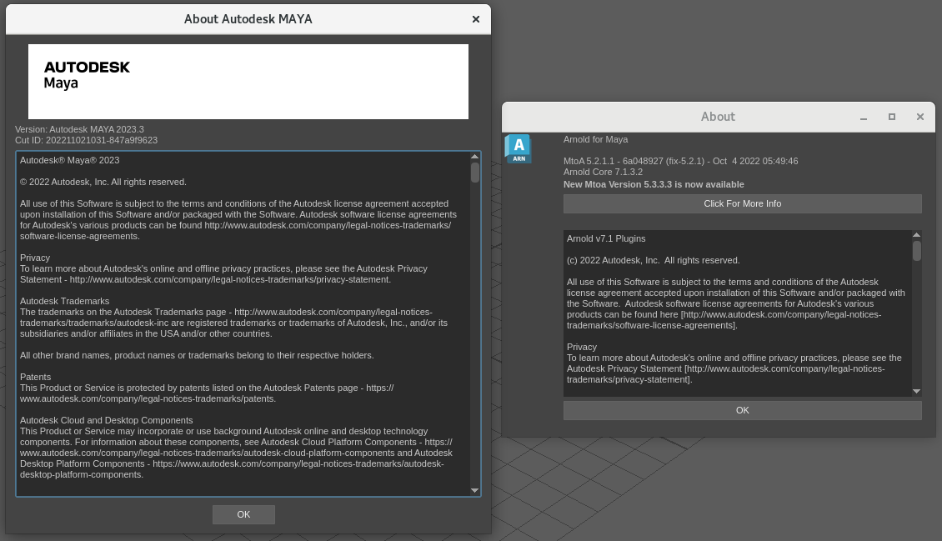Open Click For More Info button
This screenshot has height=541, width=942.
point(743,203)
